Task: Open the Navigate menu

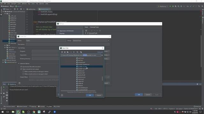Action: coord(14,3)
